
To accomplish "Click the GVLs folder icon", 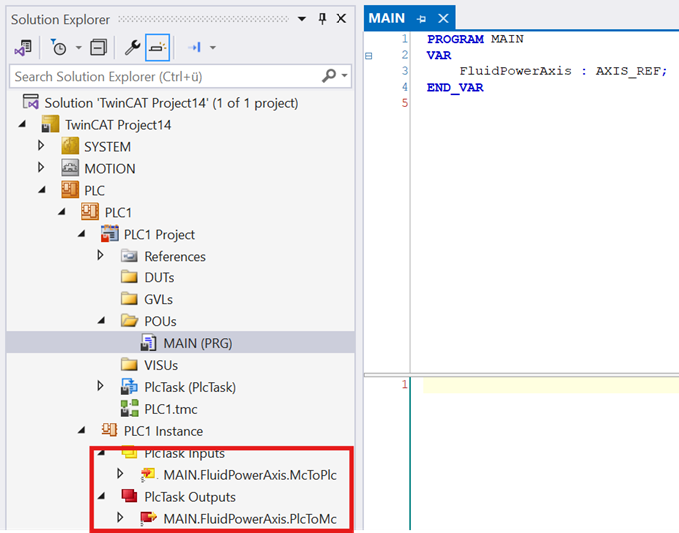I will coord(129,298).
